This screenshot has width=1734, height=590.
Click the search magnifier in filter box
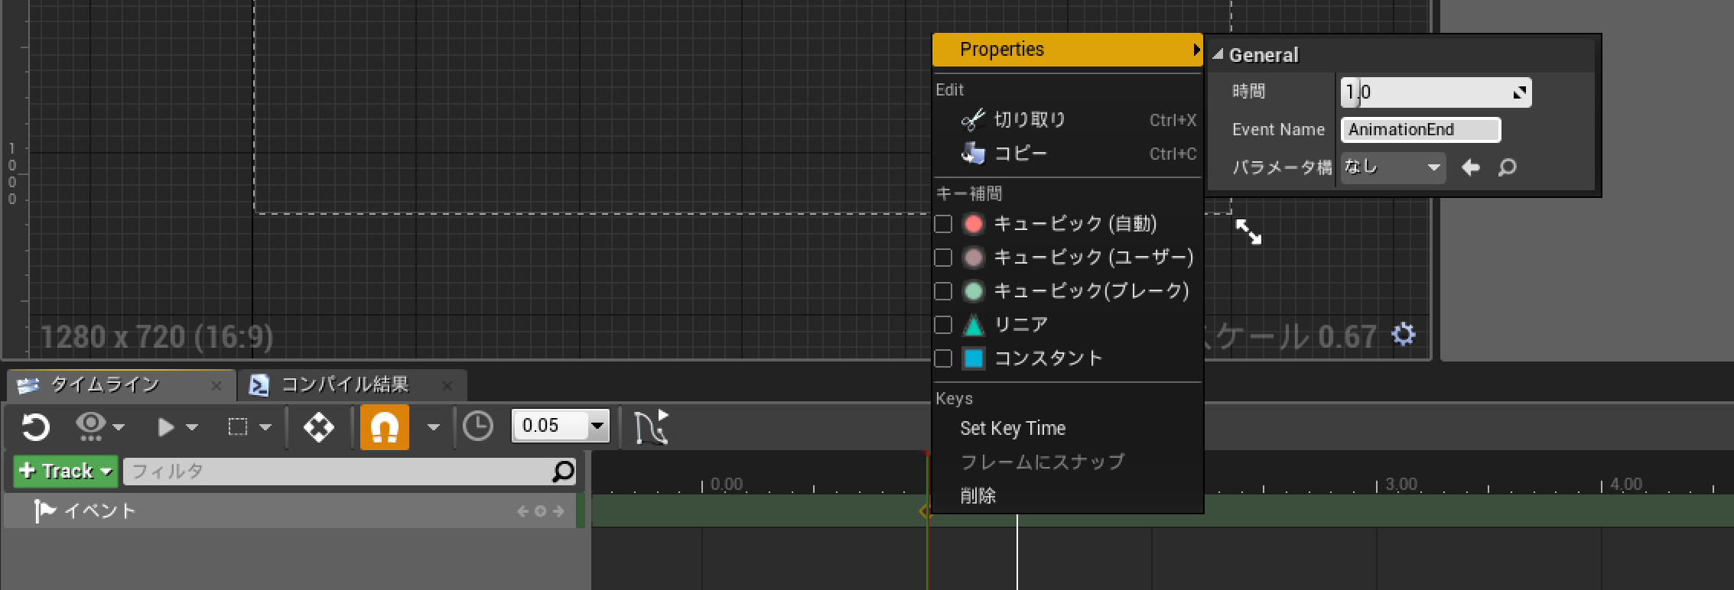563,472
